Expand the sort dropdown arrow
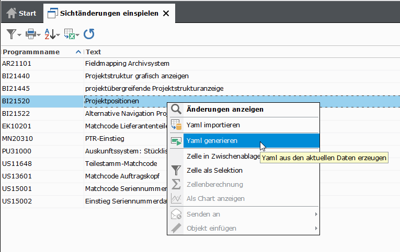The height and width of the screenshot is (252, 400). [x=58, y=35]
